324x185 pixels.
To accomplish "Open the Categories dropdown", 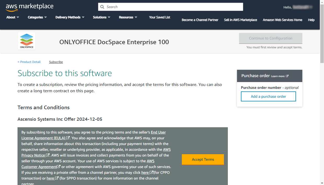I will (x=37, y=17).
